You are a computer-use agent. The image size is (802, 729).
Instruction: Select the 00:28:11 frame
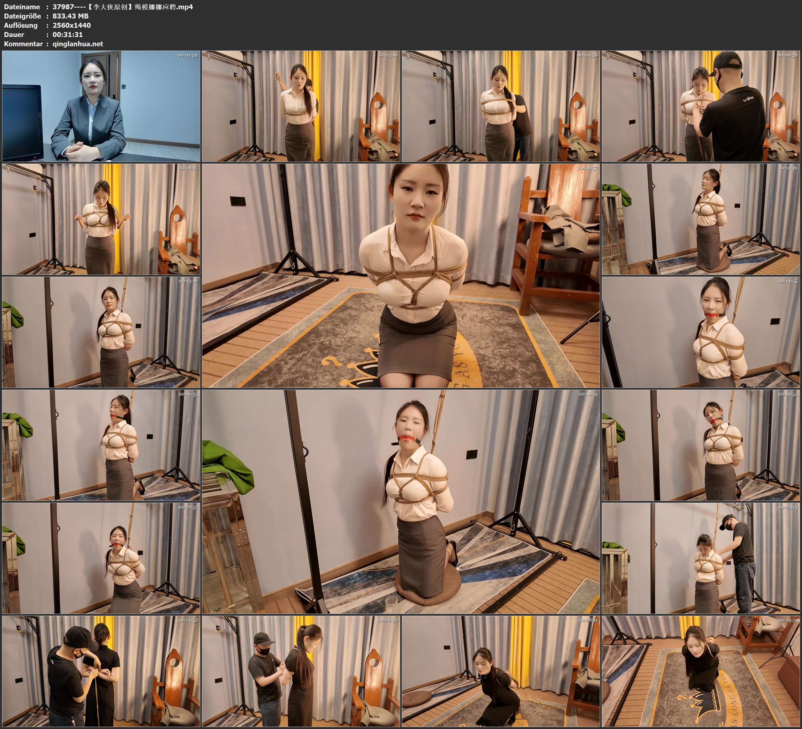coord(500,671)
